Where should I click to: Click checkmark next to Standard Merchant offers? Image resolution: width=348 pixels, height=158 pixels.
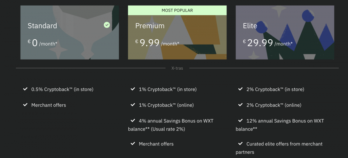25,105
